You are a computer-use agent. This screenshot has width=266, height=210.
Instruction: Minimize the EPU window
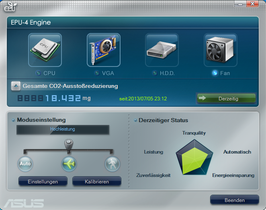coord(240,4)
